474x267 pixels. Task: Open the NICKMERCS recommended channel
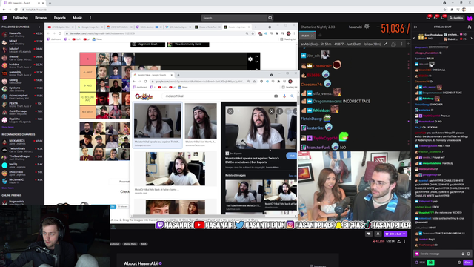[x=21, y=142]
